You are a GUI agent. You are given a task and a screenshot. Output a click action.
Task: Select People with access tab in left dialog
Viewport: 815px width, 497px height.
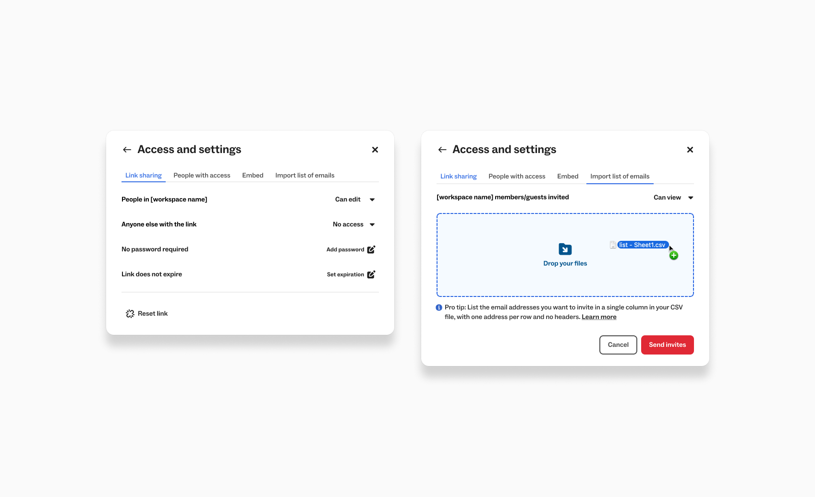(x=202, y=176)
